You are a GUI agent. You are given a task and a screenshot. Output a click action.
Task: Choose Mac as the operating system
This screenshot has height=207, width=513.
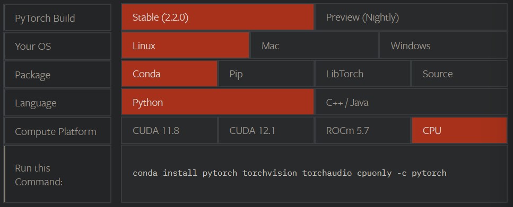pyautogui.click(x=314, y=46)
